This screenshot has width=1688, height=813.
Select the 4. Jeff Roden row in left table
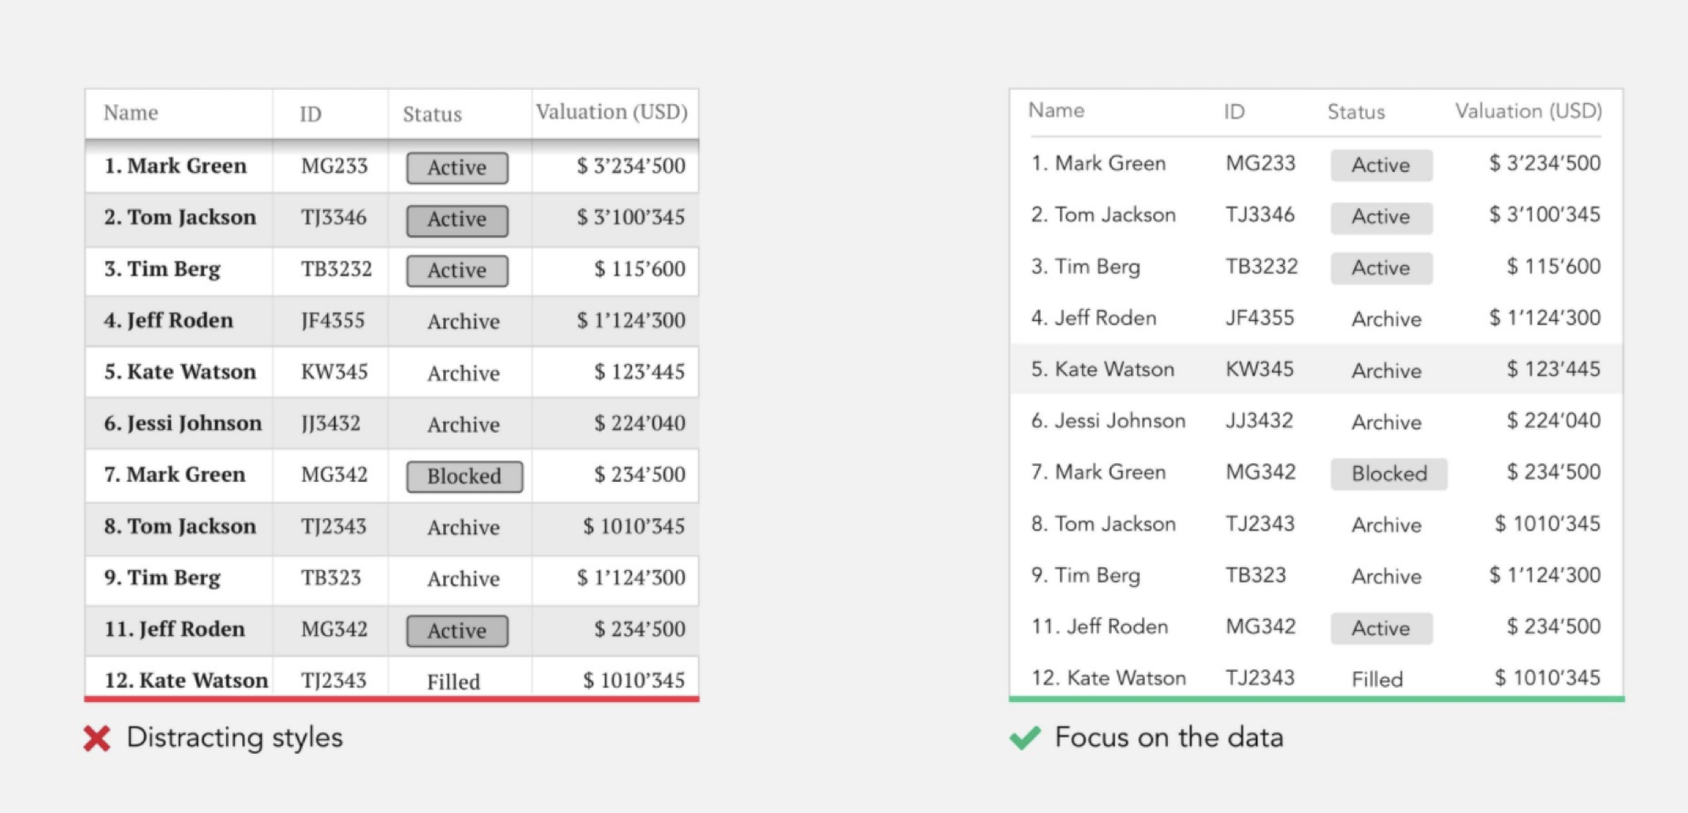[391, 321]
